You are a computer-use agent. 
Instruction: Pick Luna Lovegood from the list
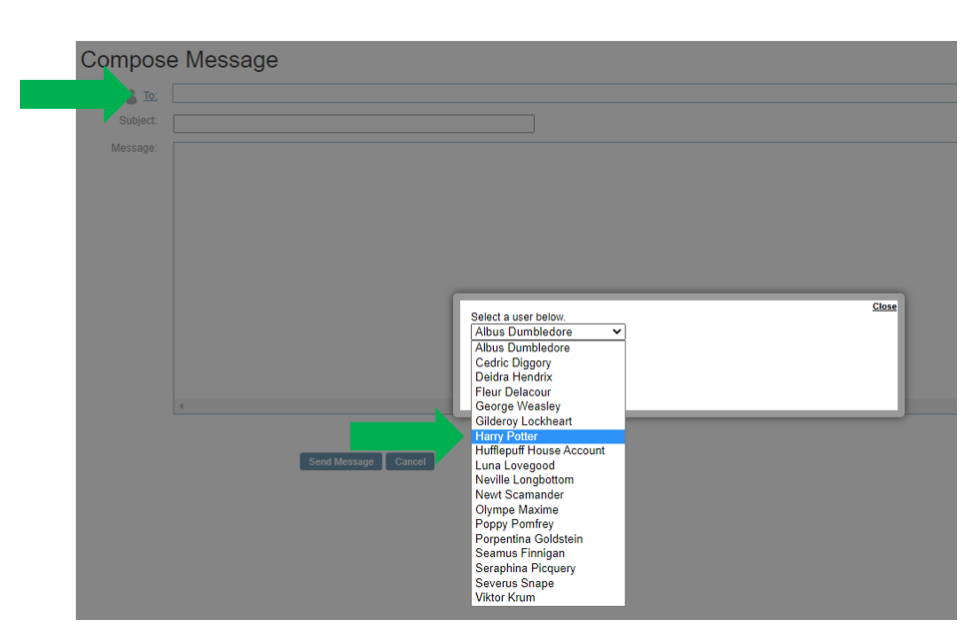point(548,465)
